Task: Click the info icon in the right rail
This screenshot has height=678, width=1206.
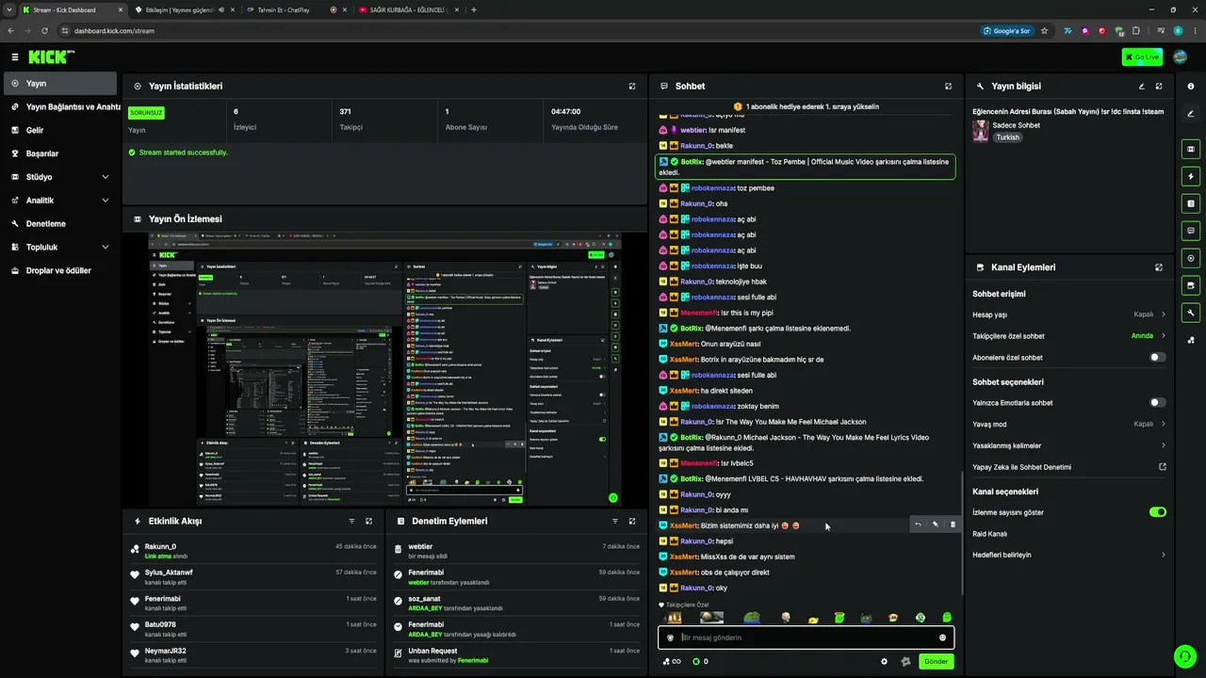Action: pos(1191,86)
